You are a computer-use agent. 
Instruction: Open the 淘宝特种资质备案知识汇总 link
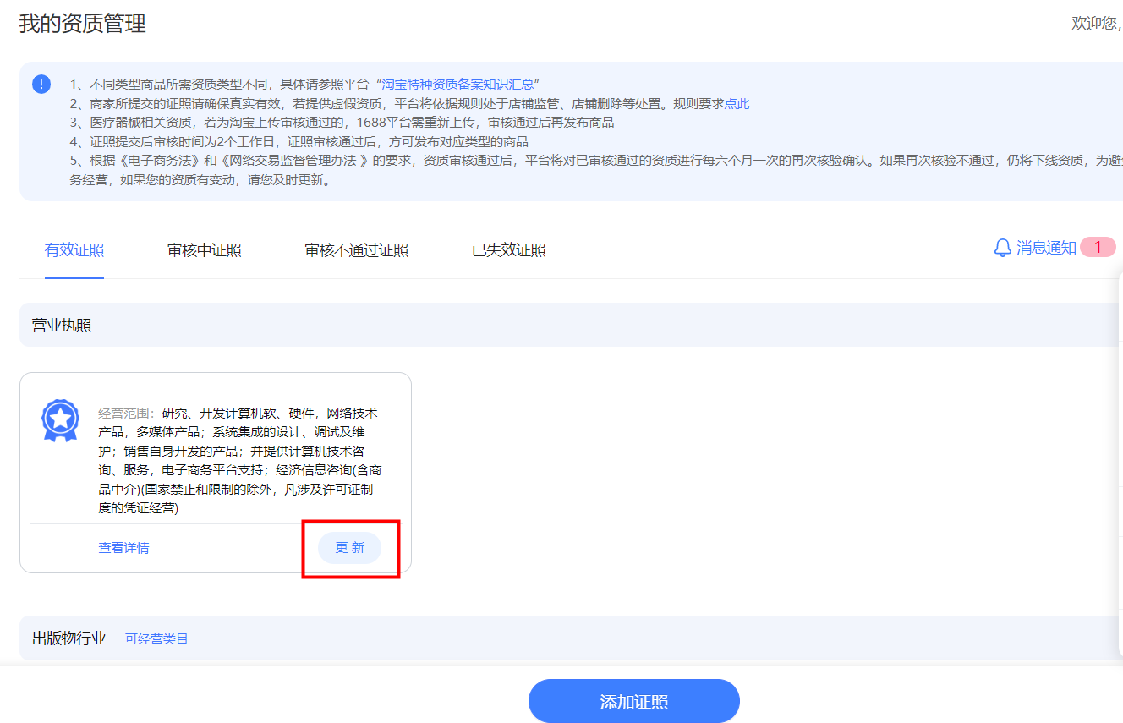457,85
